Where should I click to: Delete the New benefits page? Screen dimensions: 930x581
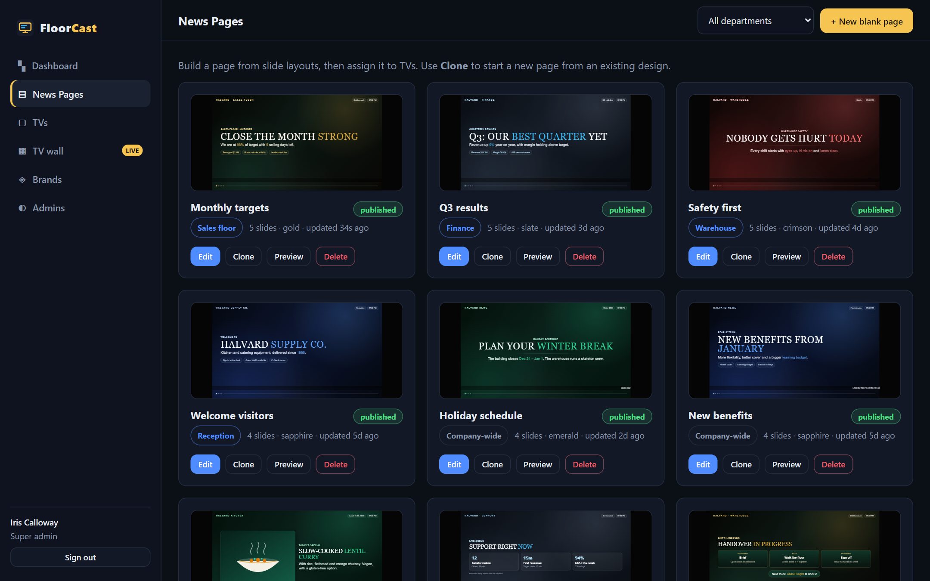click(x=833, y=464)
